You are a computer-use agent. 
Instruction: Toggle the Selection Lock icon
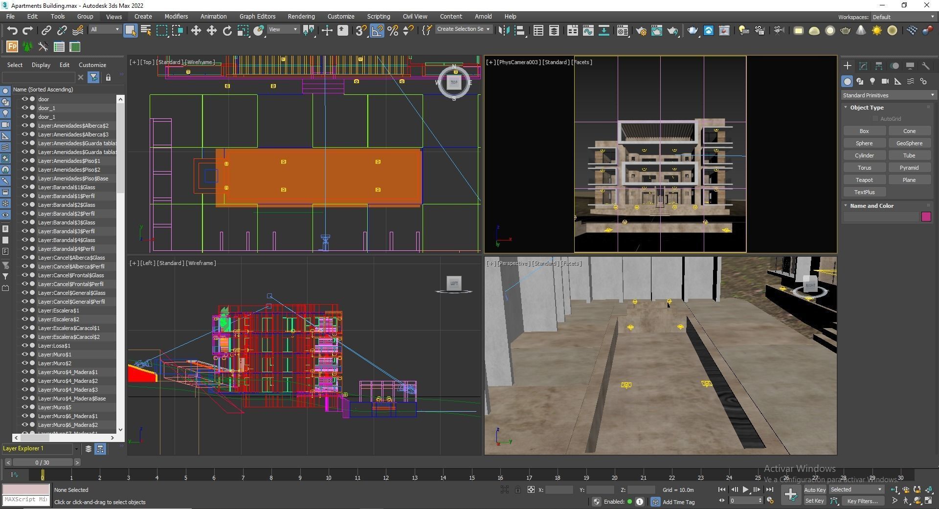pos(517,489)
